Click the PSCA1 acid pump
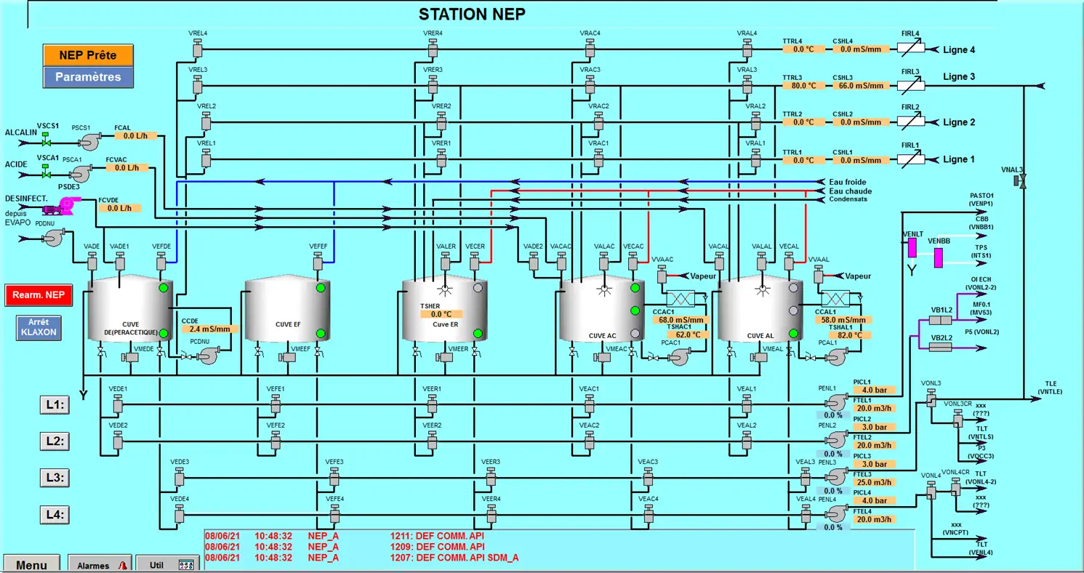1084x573 pixels. pyautogui.click(x=79, y=173)
